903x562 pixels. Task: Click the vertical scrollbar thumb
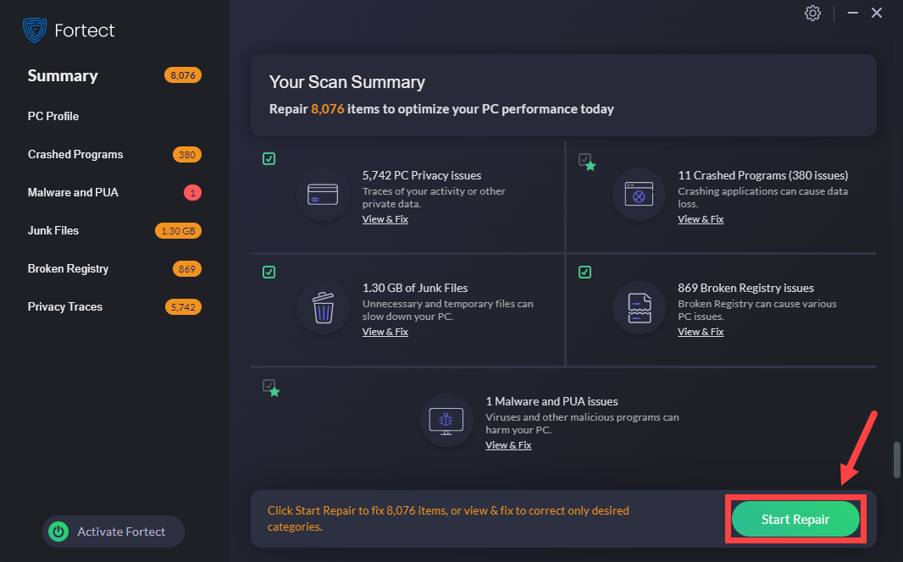[x=895, y=460]
